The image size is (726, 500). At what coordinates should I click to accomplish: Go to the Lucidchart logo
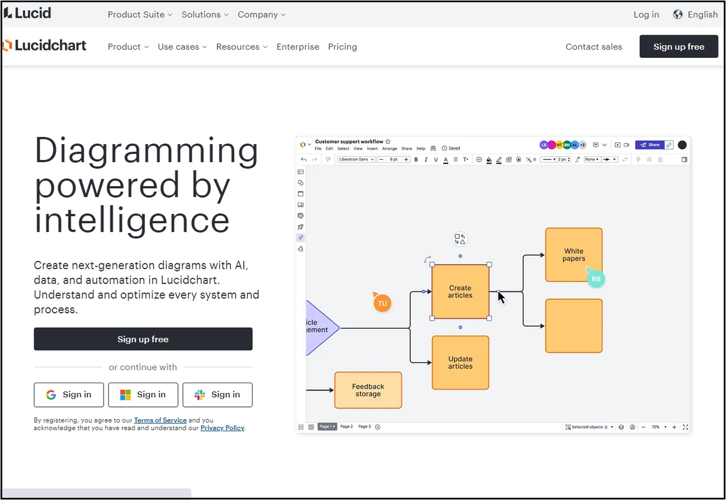coord(44,46)
